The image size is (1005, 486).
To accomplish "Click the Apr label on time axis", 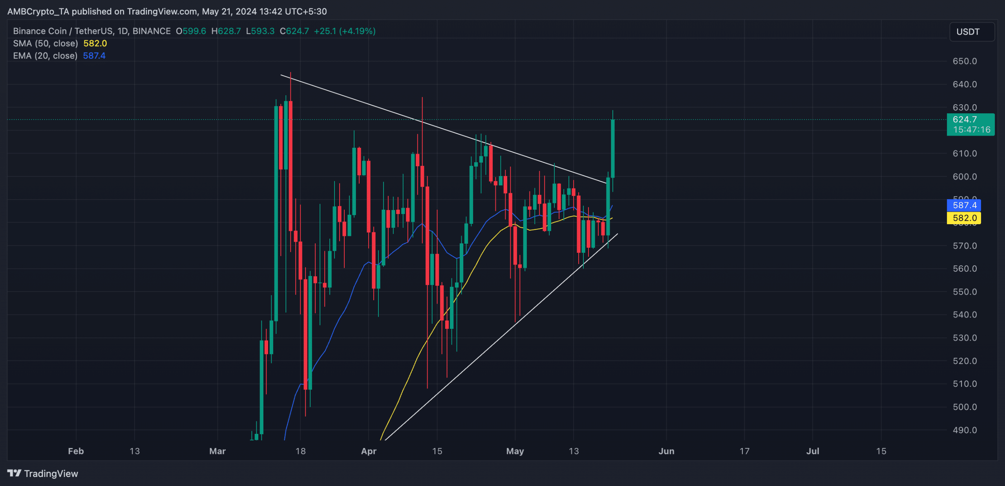I will click(x=369, y=451).
